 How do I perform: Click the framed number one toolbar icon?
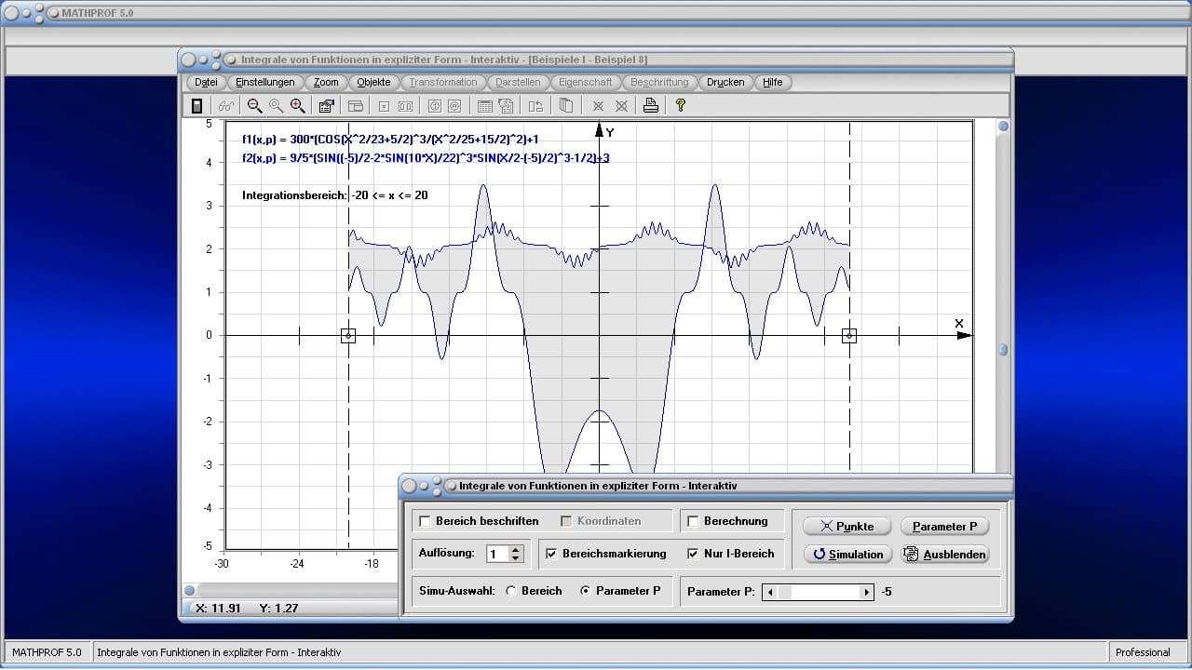tap(434, 106)
